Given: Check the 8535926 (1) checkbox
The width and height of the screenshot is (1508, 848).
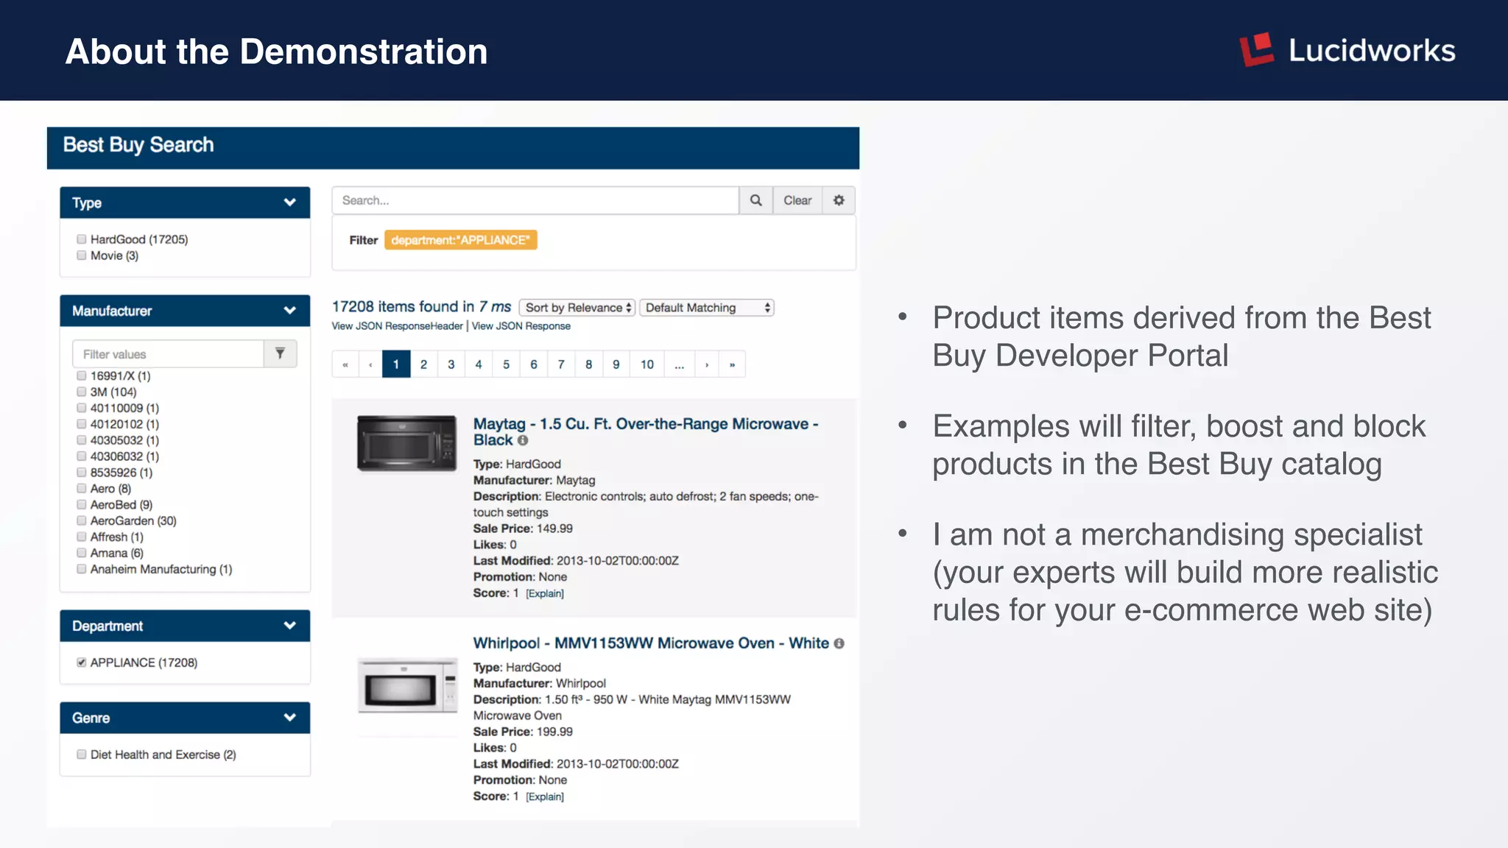Looking at the screenshot, I should [82, 472].
